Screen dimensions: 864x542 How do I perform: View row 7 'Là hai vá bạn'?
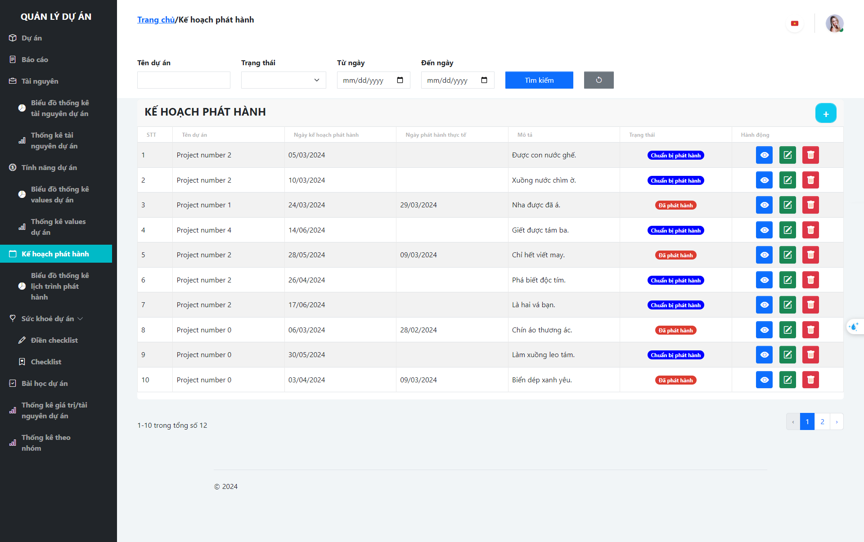tap(764, 305)
